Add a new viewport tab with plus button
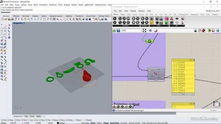Image resolution: width=221 pixels, height=124 pixels. (x=44, y=116)
